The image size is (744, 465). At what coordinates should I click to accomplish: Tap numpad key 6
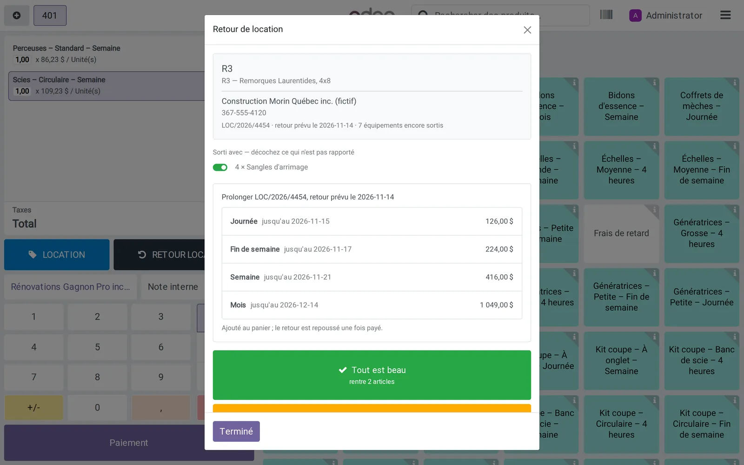[161, 347]
